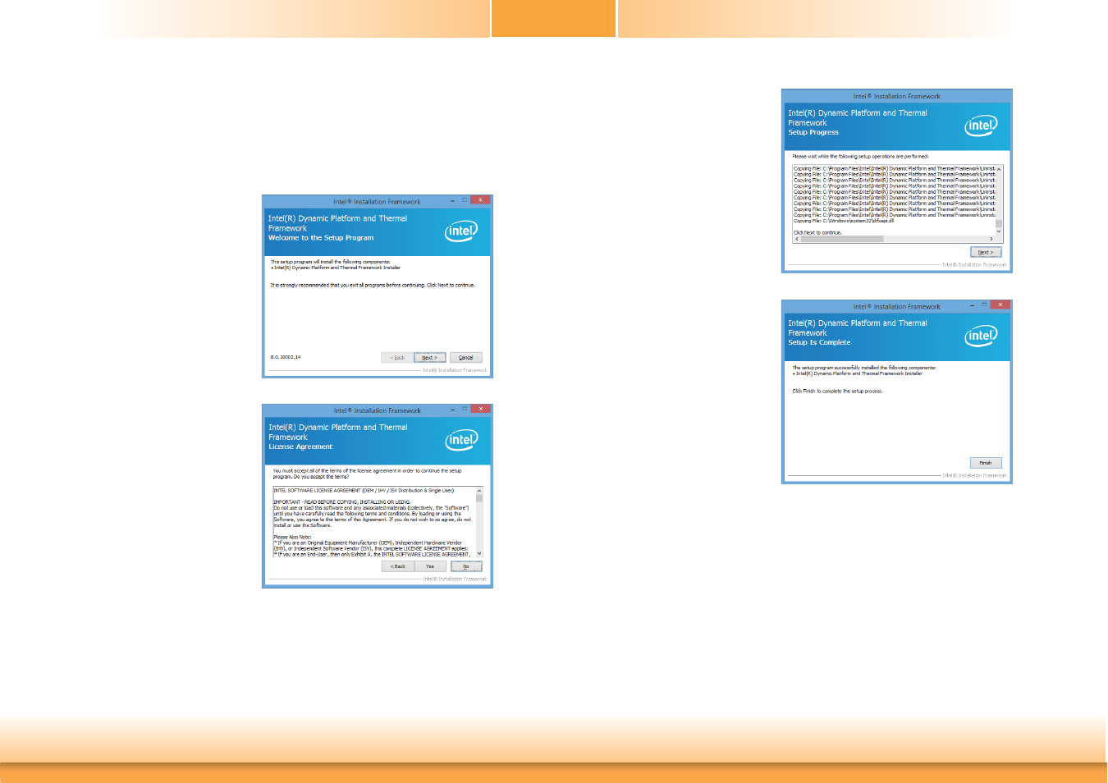This screenshot has height=783, width=1108.
Task: Close the Welcome setup window
Action: [x=480, y=200]
